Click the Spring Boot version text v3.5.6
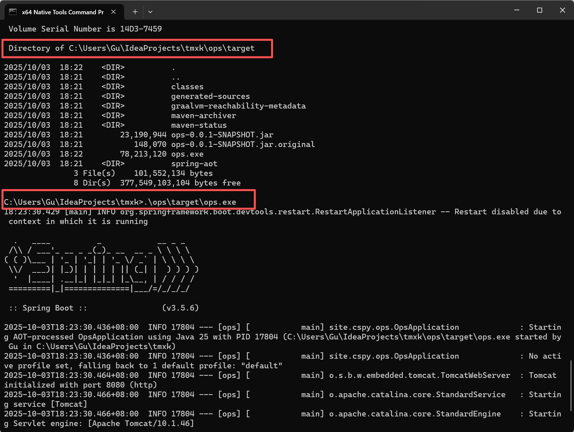 (x=181, y=308)
